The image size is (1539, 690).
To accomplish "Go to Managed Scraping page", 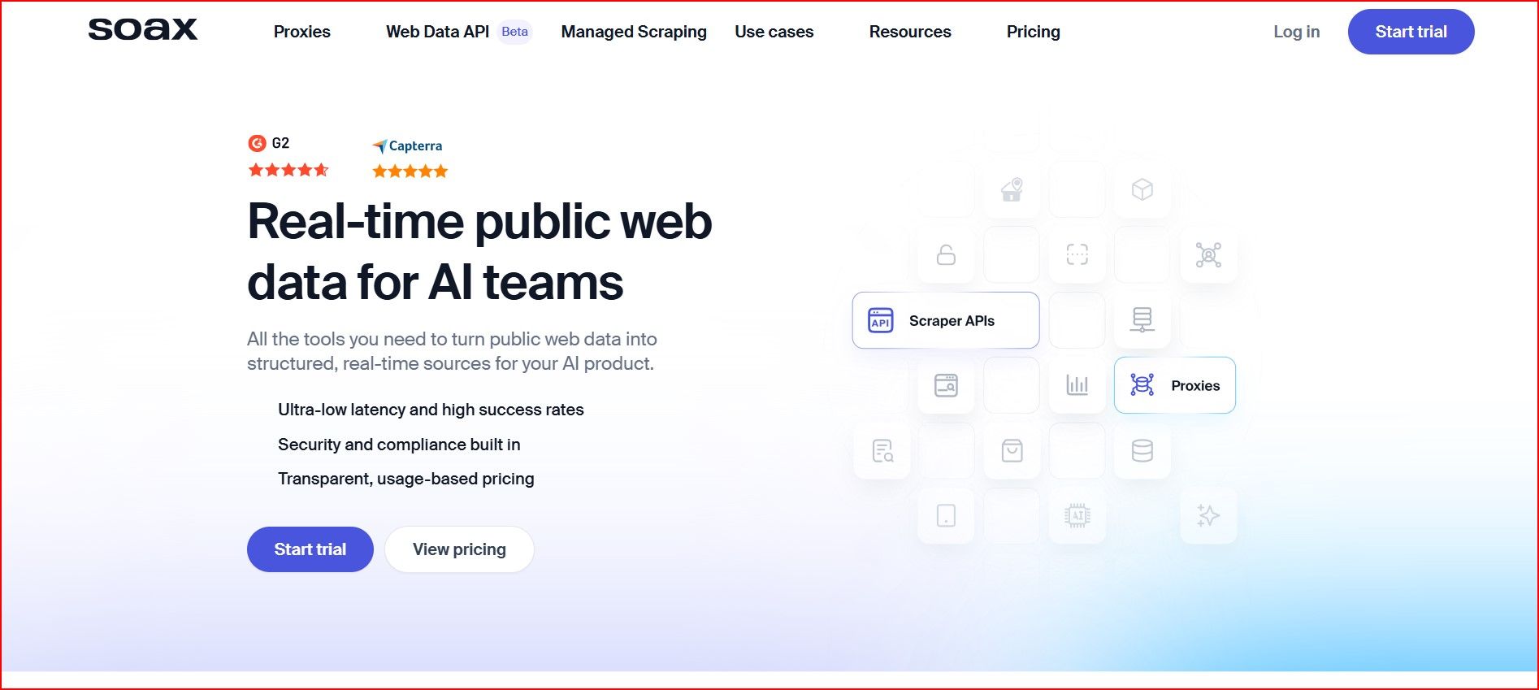I will tap(634, 32).
